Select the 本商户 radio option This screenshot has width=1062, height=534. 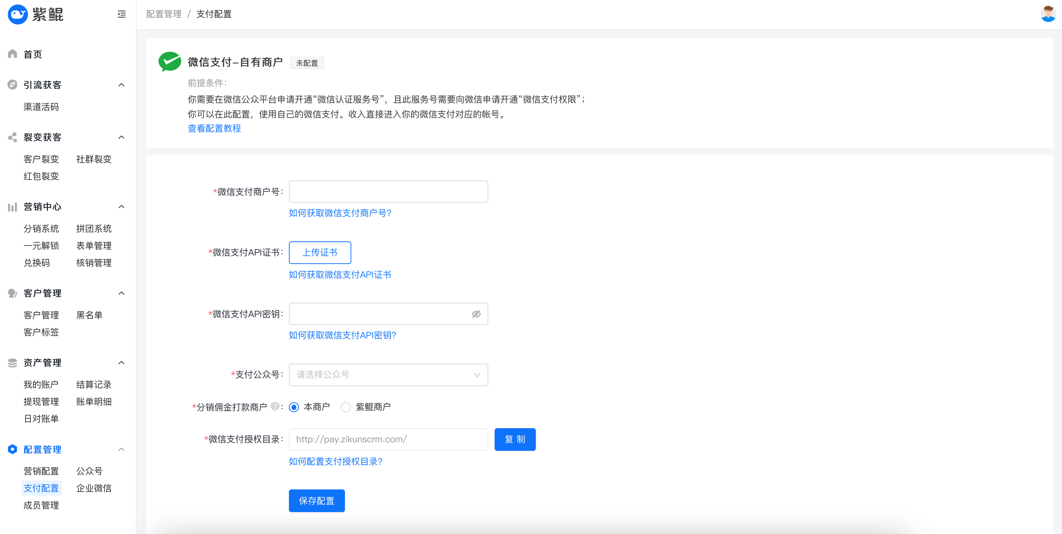tap(294, 407)
